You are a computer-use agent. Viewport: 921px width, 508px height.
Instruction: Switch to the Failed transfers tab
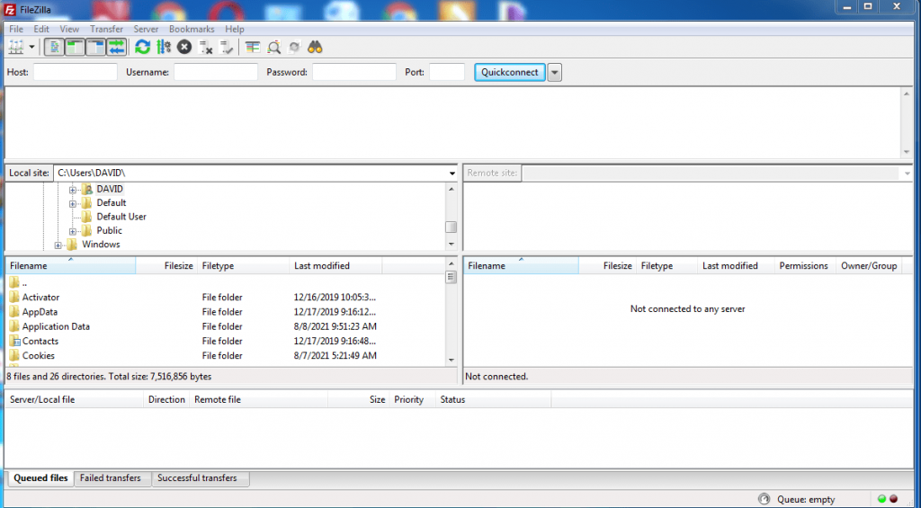(111, 478)
